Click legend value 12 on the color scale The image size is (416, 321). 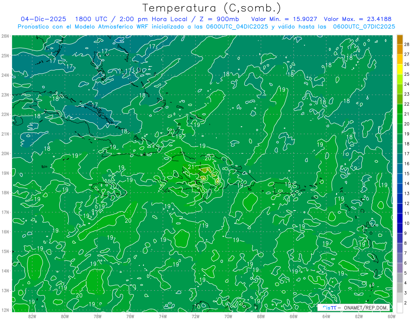[x=407, y=203]
